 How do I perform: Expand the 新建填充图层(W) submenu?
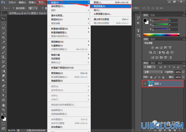point(69,29)
